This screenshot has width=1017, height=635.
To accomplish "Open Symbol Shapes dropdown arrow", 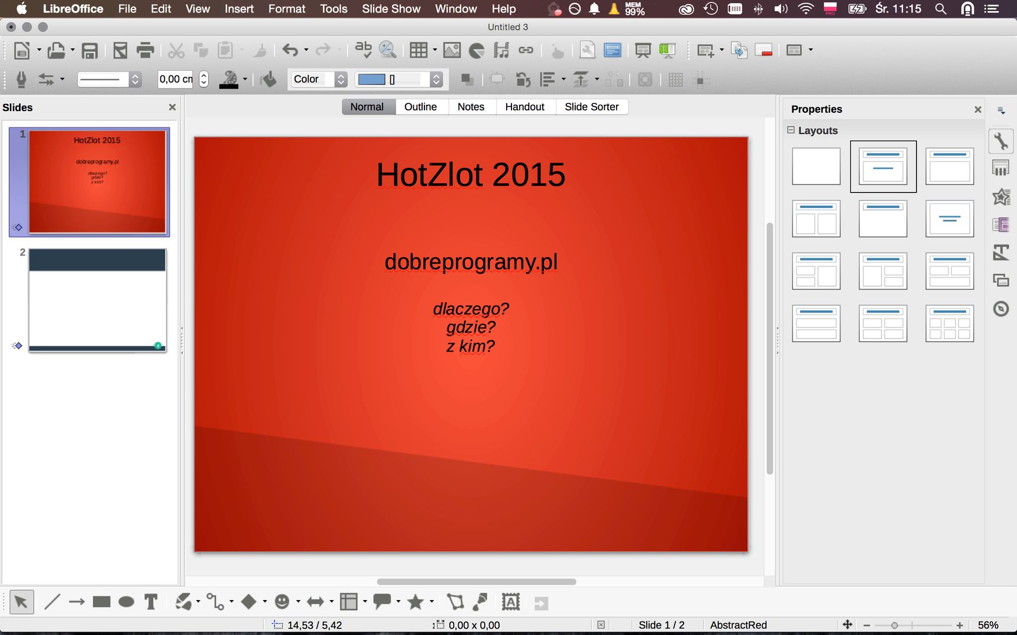I will (298, 602).
